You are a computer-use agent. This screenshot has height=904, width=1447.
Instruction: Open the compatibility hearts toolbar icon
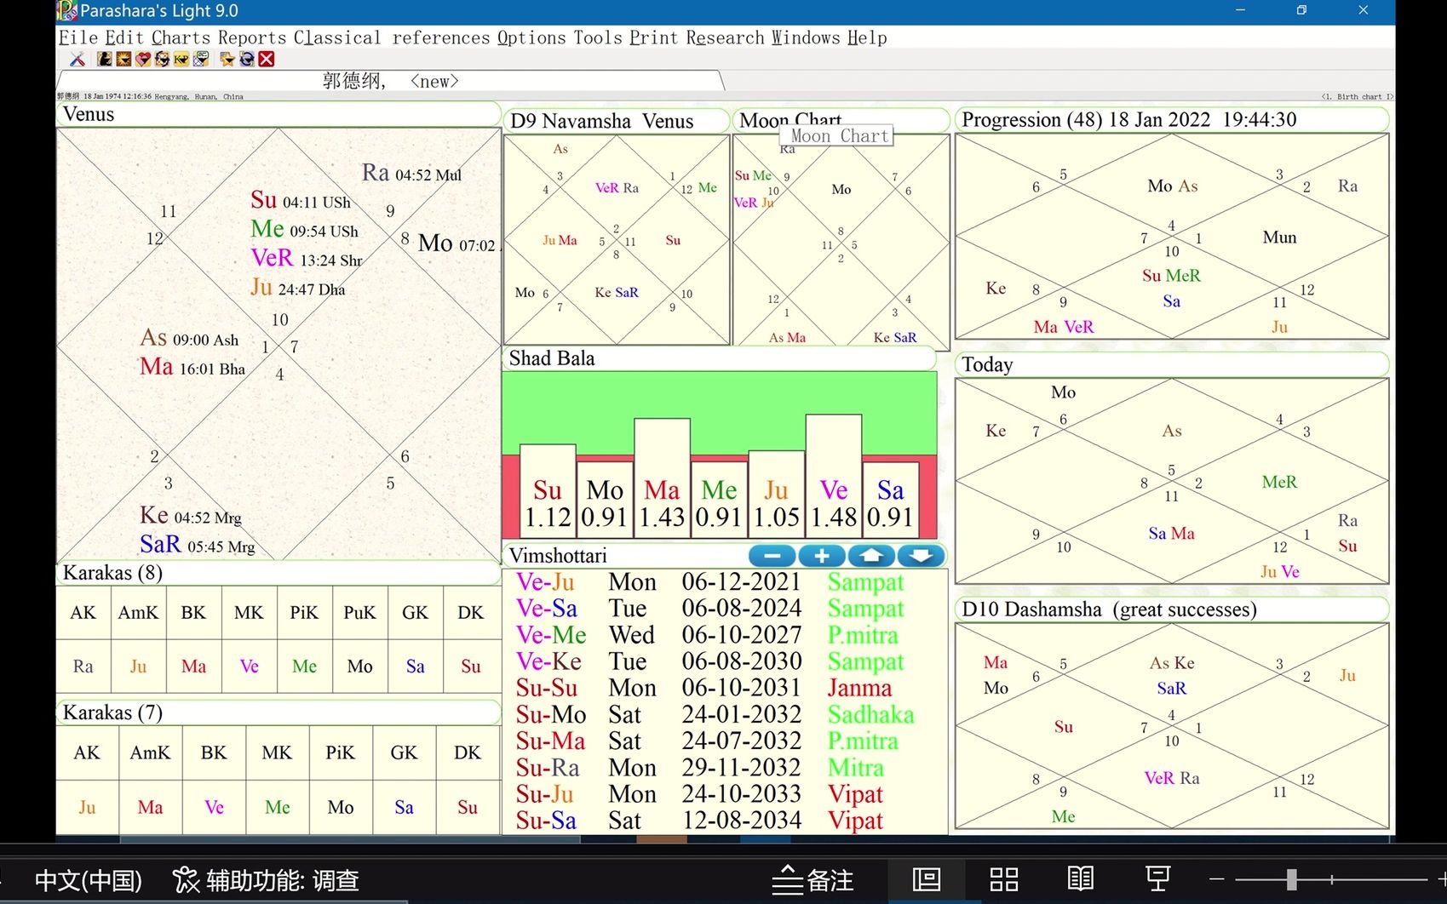point(143,59)
